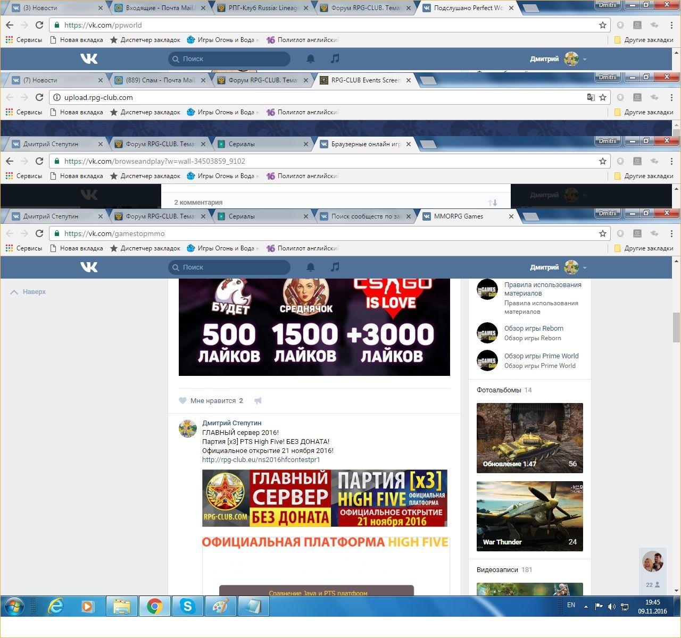Go back in the ppworld window

click(x=10, y=25)
